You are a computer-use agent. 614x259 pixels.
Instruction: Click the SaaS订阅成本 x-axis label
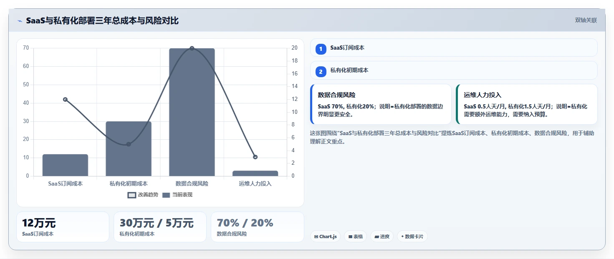pyautogui.click(x=65, y=184)
